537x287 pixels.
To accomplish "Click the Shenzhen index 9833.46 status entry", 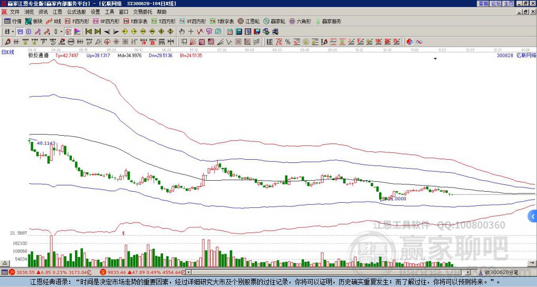I will tap(143, 272).
